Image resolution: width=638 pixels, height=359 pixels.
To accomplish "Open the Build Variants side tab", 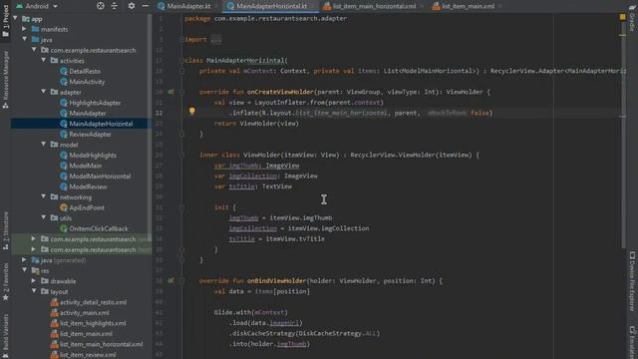I will pyautogui.click(x=5, y=335).
